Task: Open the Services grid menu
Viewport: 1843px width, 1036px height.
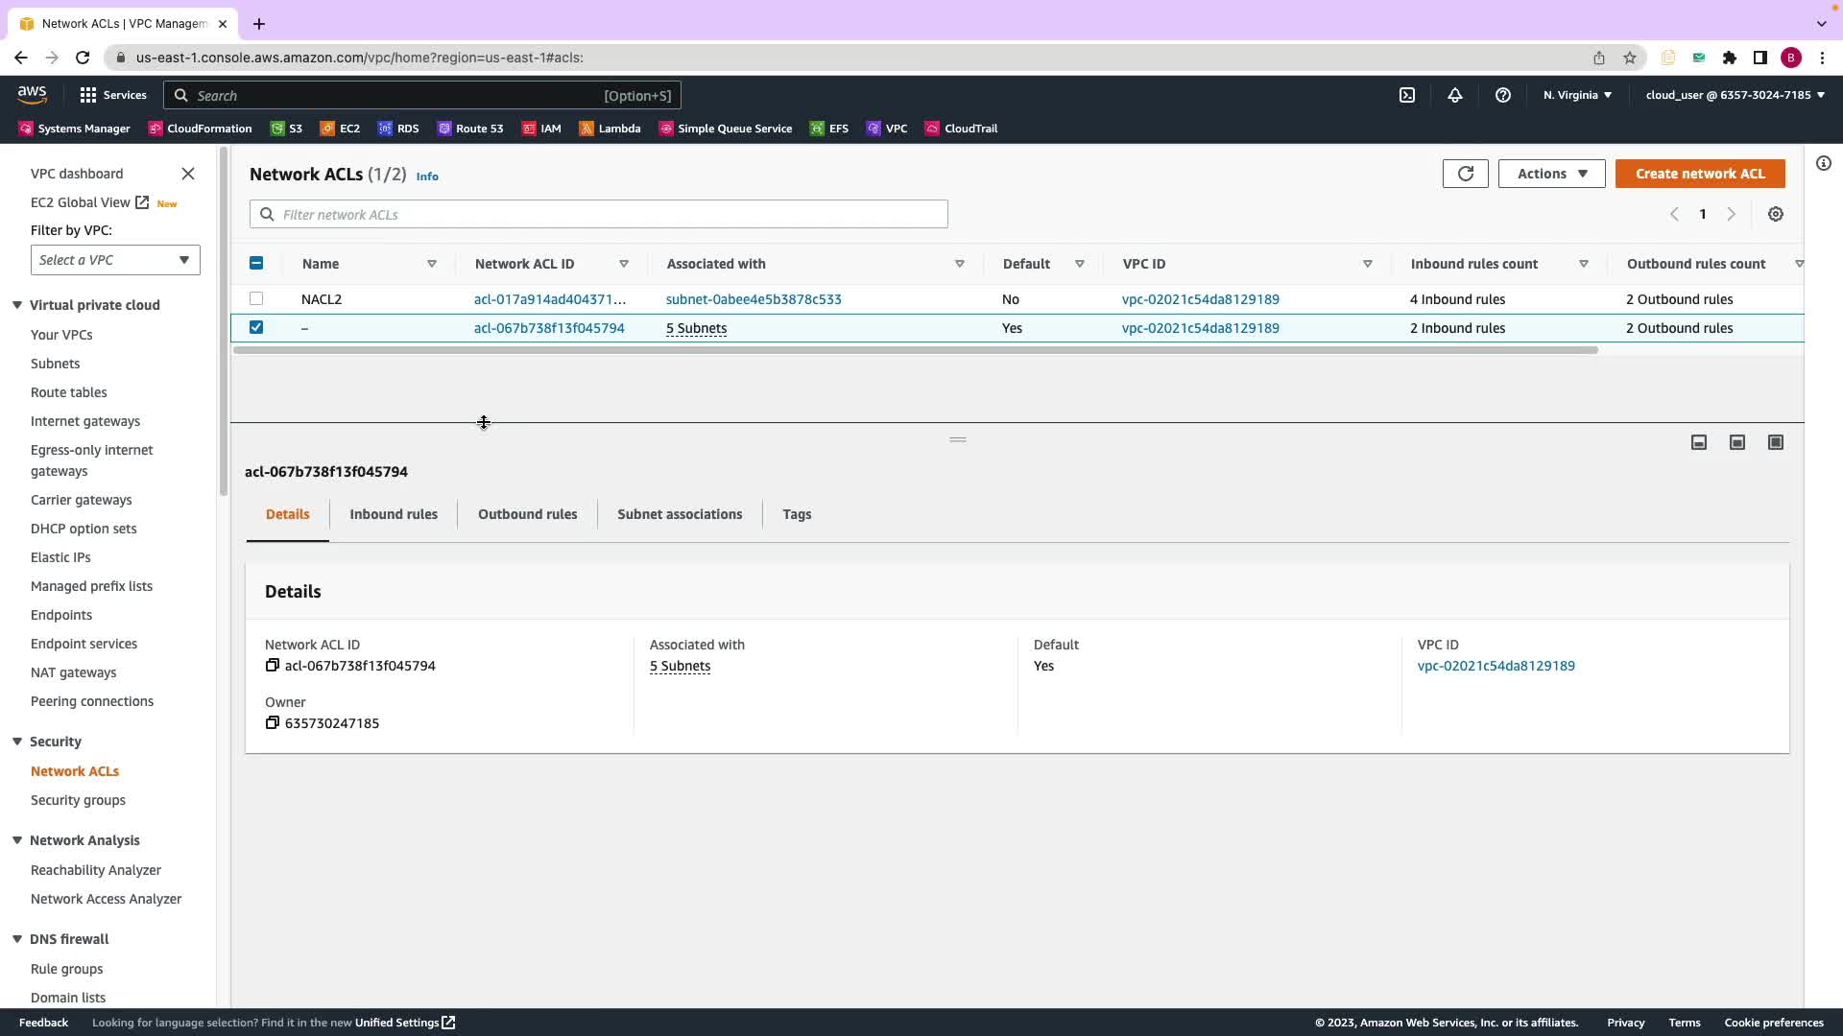Action: [x=88, y=95]
